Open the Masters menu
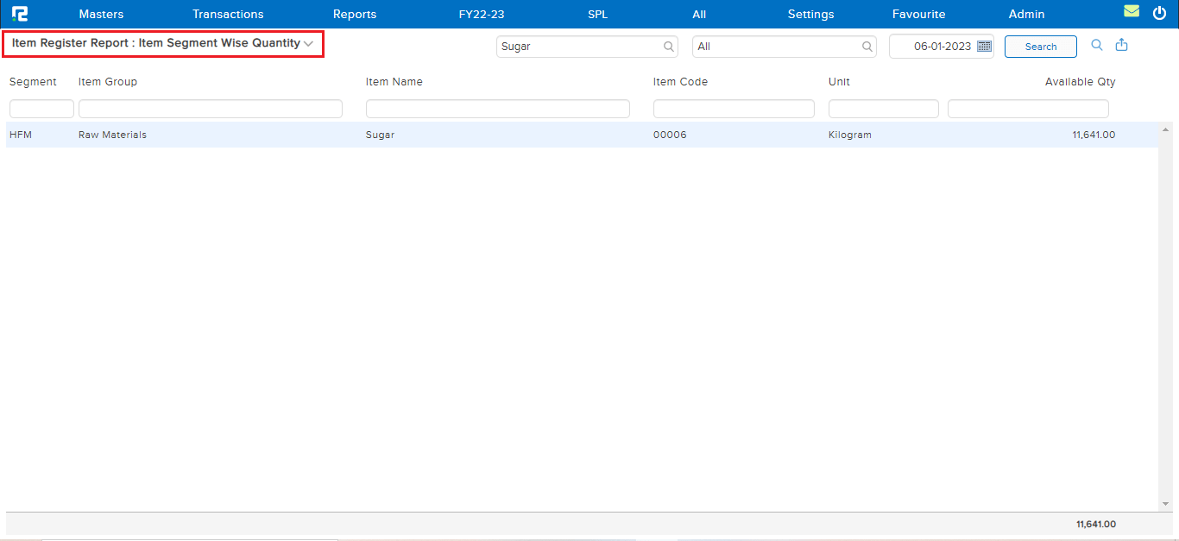The image size is (1179, 541). (x=101, y=14)
